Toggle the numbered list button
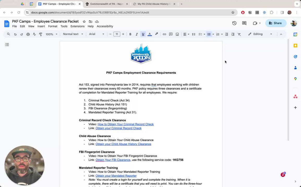 click(218, 34)
